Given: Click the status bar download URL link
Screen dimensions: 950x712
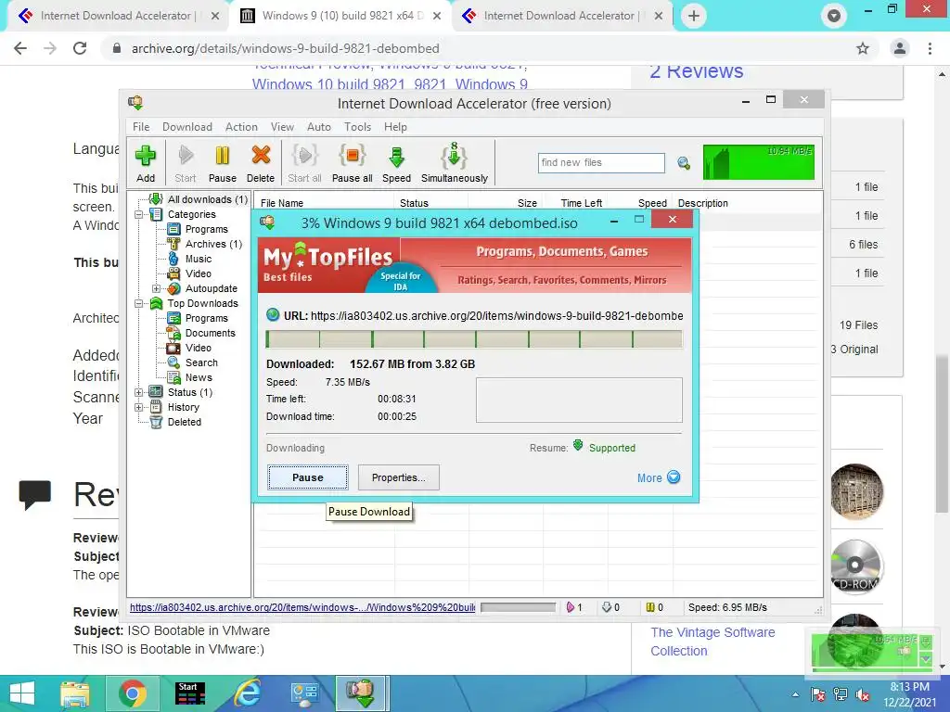Looking at the screenshot, I should (302, 607).
